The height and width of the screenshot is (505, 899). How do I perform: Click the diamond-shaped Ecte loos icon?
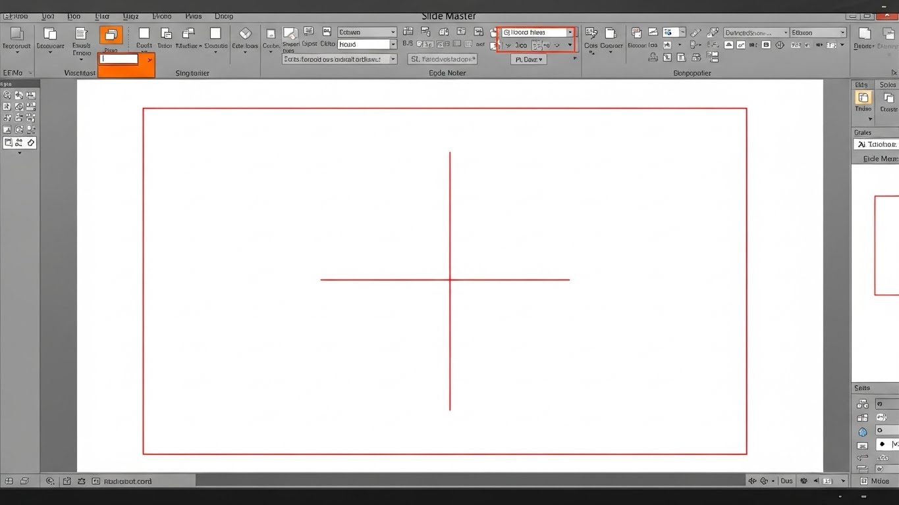click(x=245, y=34)
